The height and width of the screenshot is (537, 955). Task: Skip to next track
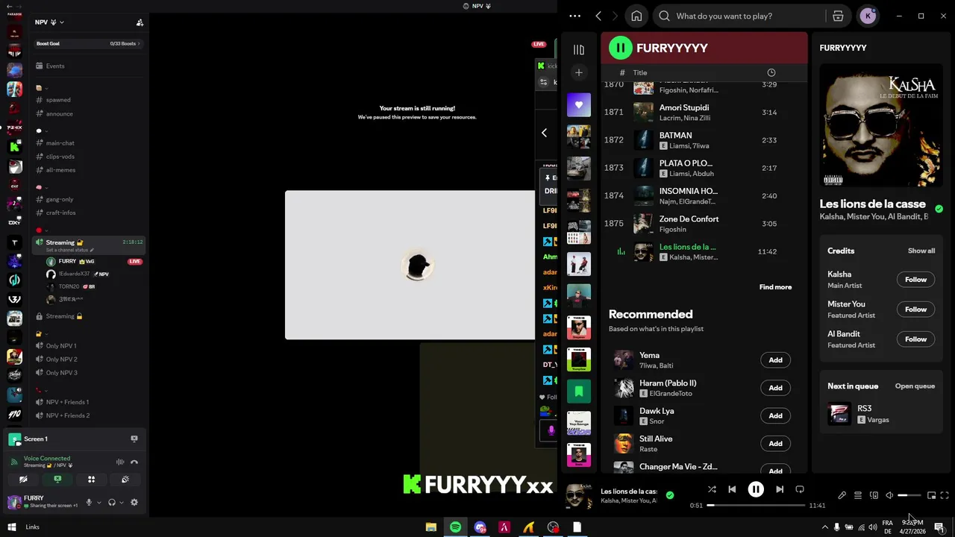[780, 489]
